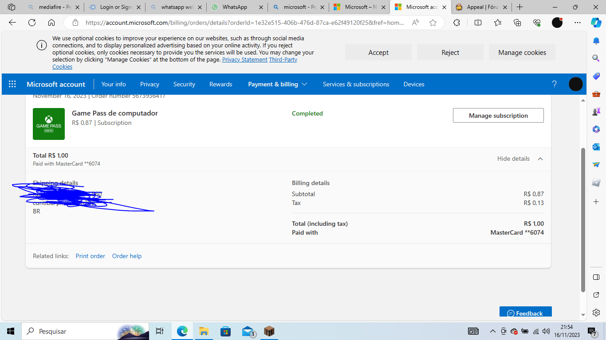Viewport: 606px width, 340px height.
Task: Open the sidebar Search tool
Action: tap(596, 58)
